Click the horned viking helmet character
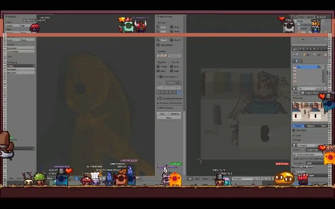The height and width of the screenshot is (209, 335). (x=141, y=26)
